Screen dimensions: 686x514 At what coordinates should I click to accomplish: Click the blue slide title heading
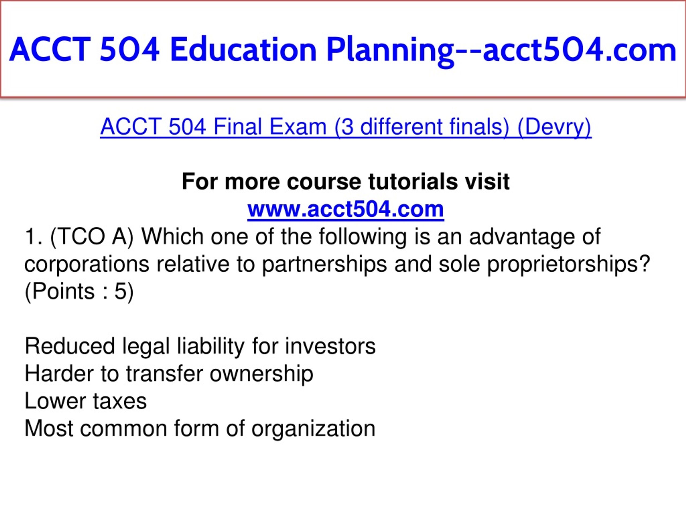[x=343, y=50]
